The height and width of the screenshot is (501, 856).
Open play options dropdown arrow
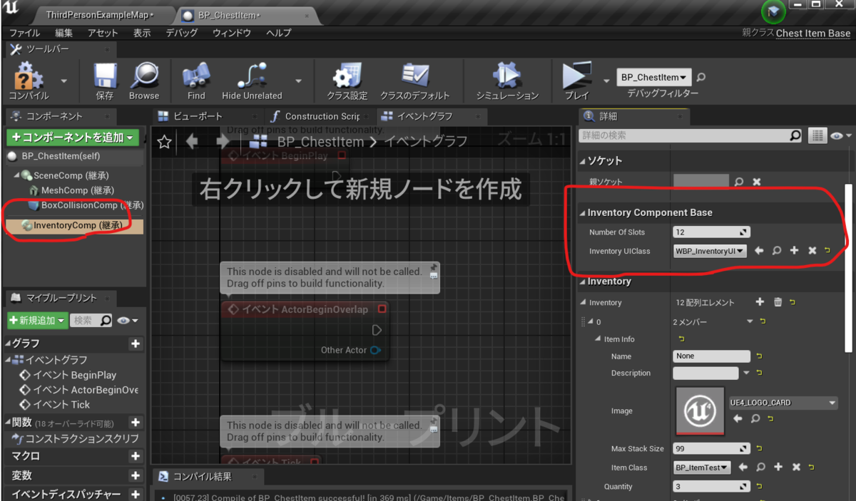607,80
